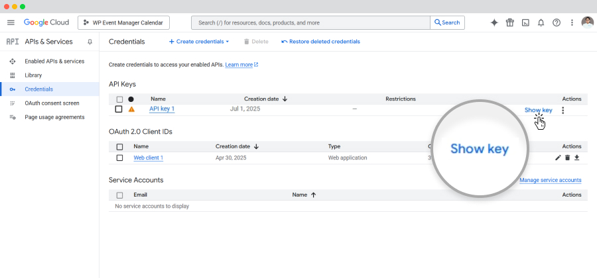This screenshot has width=597, height=278.
Task: Edit Web client 1 with pencil icon
Action: pos(558,158)
